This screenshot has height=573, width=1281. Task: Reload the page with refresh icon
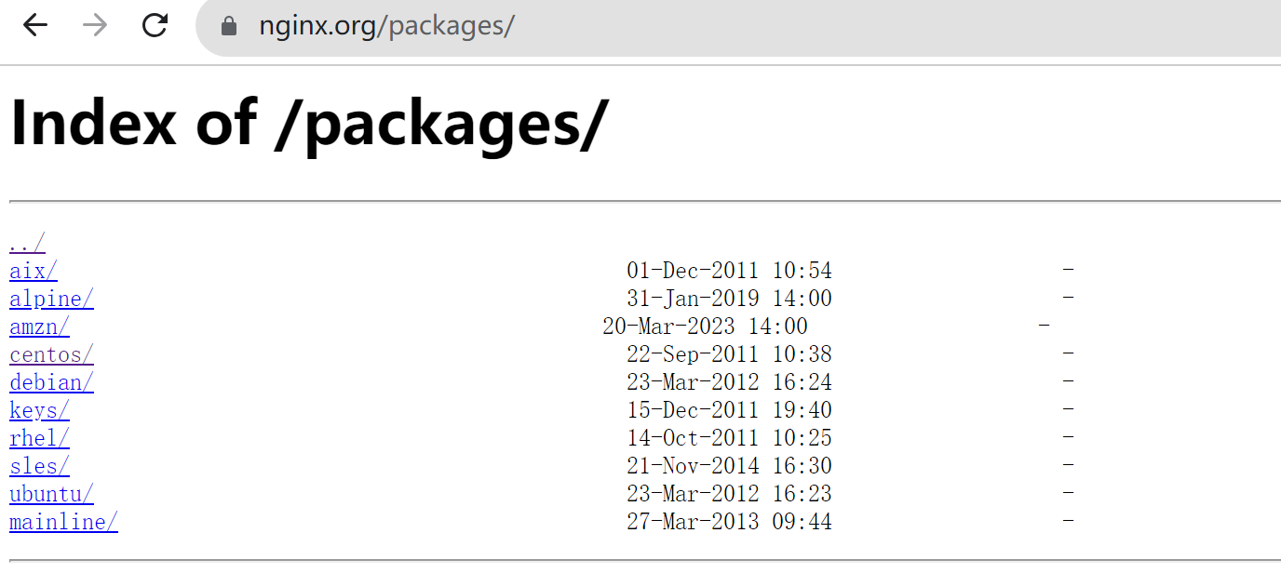pyautogui.click(x=155, y=25)
